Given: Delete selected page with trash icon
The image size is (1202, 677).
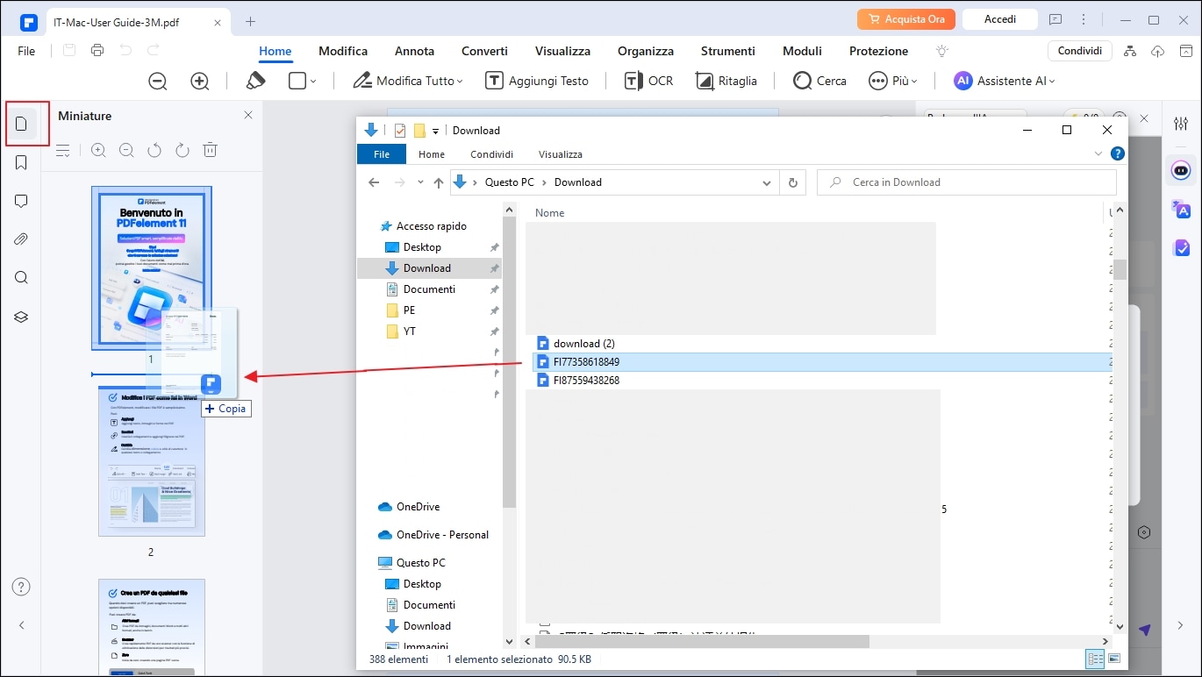Looking at the screenshot, I should pos(211,151).
